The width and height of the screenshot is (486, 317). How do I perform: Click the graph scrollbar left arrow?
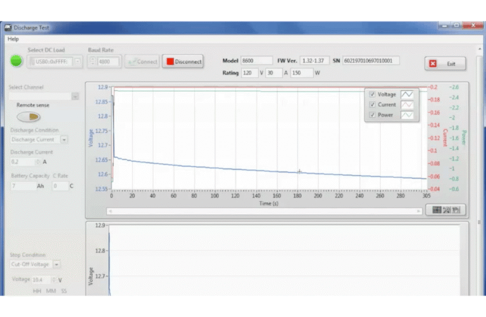110,211
